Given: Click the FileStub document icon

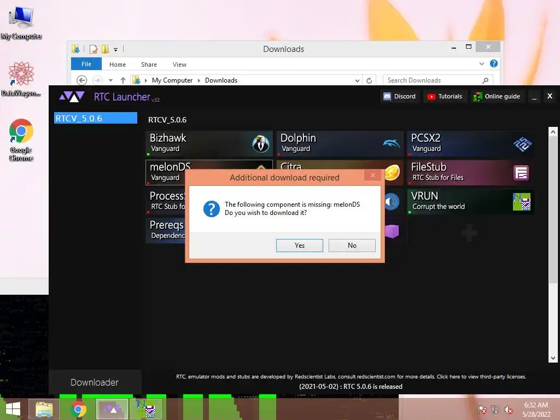Looking at the screenshot, I should 521,173.
